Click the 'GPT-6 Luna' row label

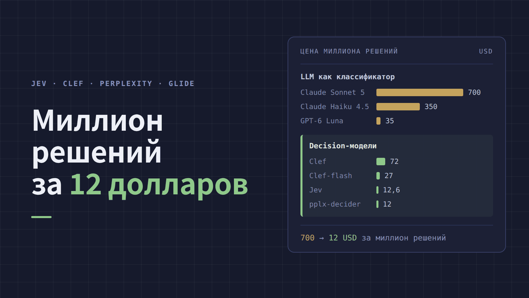click(x=322, y=121)
